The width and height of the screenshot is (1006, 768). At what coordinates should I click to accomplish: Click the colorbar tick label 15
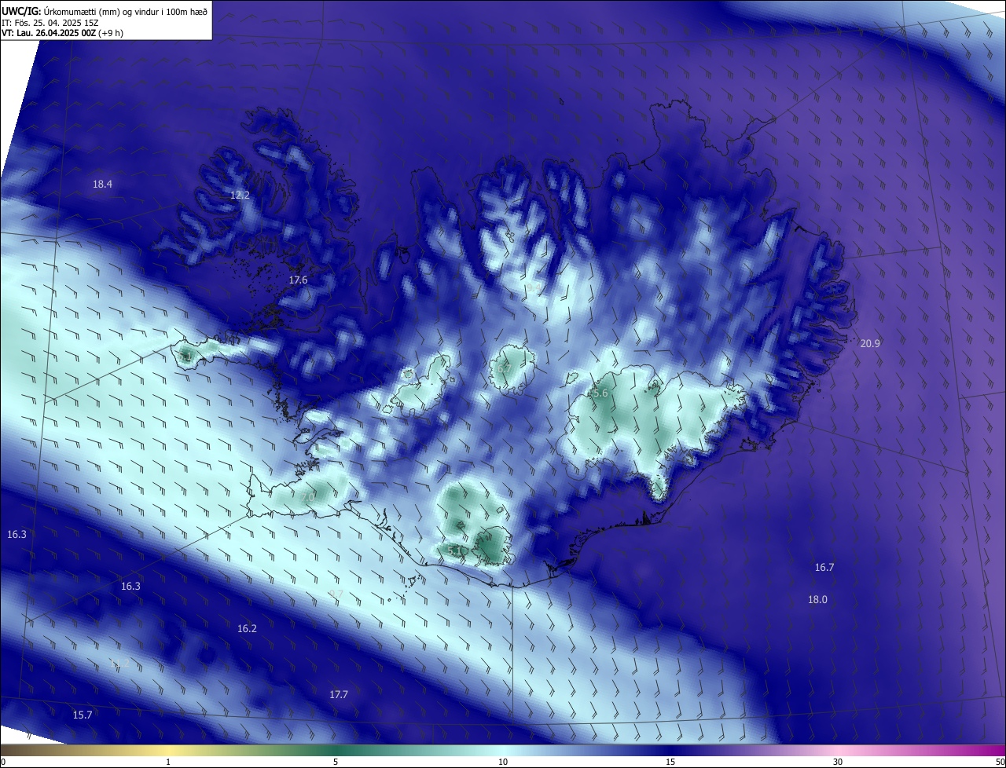coord(670,762)
